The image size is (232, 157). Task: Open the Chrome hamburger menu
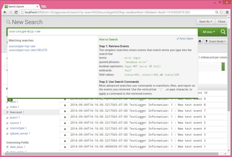pos(227,12)
